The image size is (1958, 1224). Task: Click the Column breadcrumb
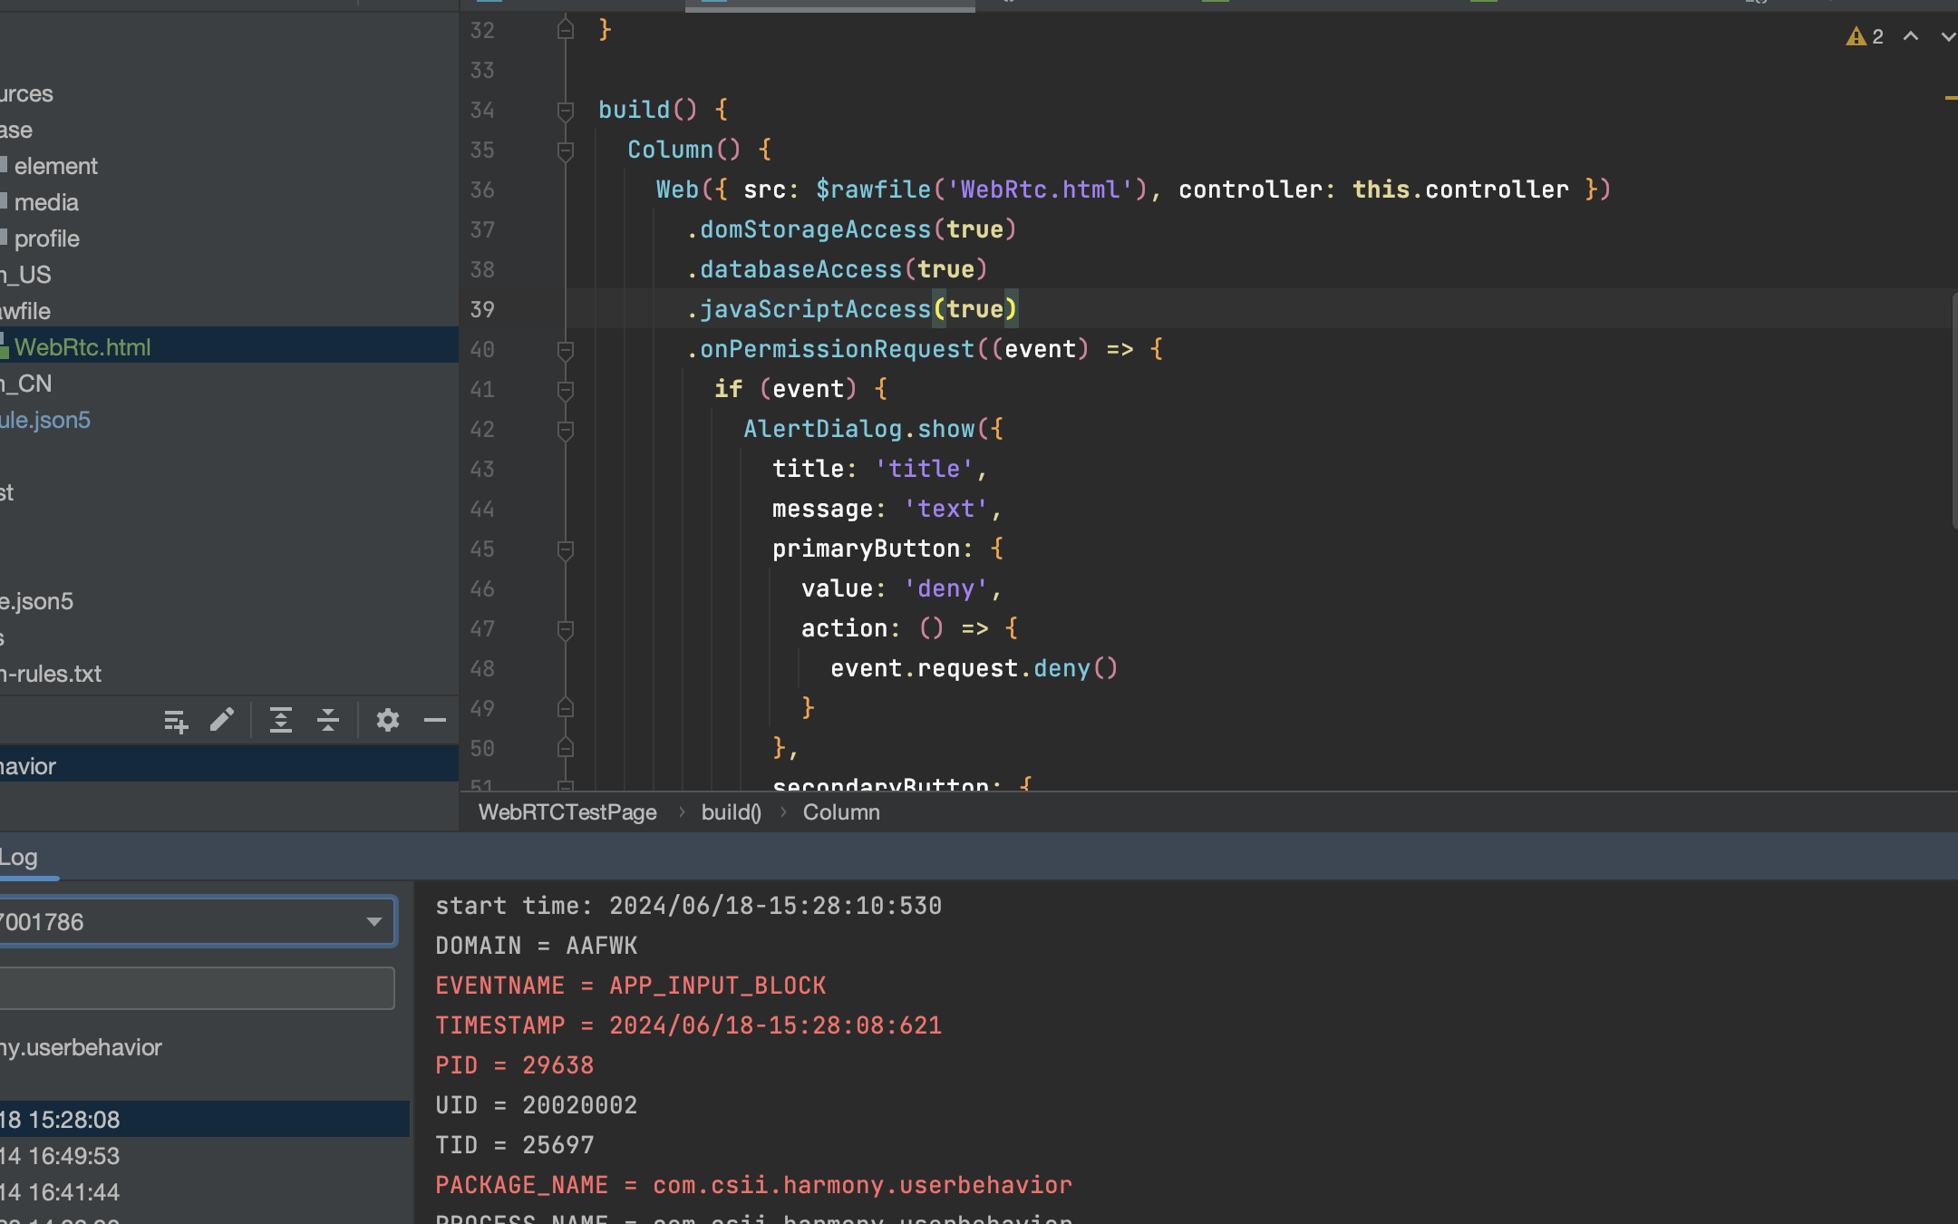(841, 812)
